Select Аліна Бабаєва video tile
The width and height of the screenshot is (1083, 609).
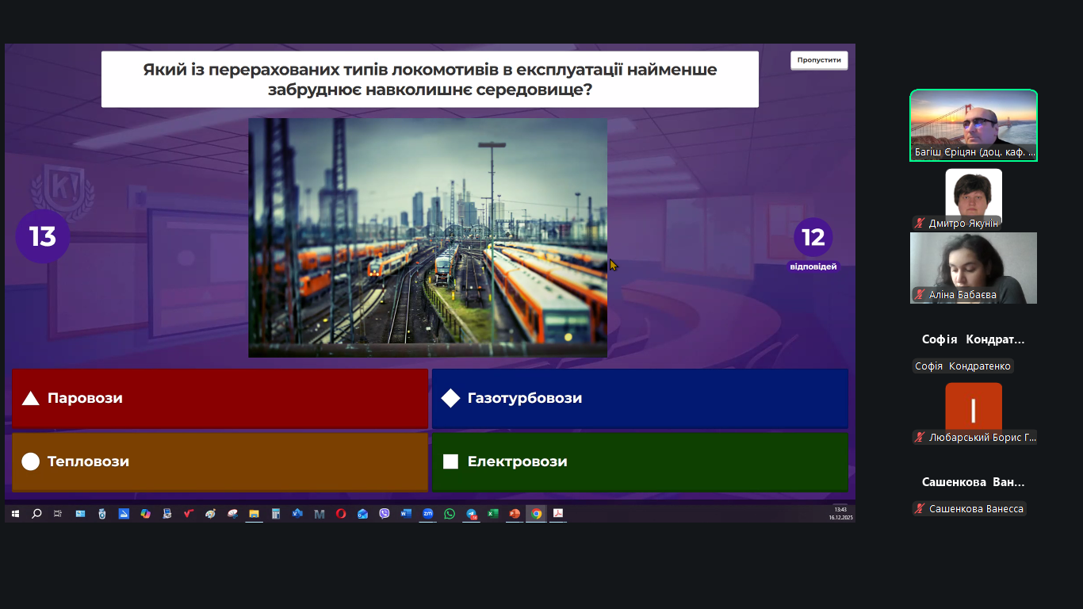(974, 268)
